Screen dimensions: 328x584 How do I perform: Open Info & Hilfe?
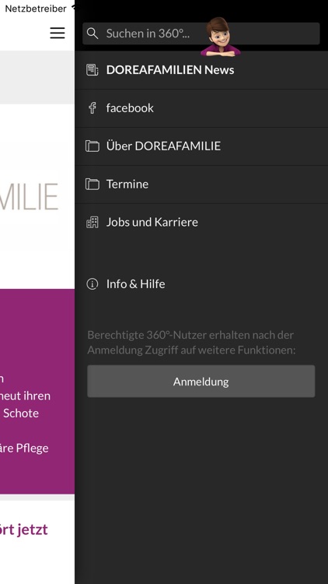201,284
